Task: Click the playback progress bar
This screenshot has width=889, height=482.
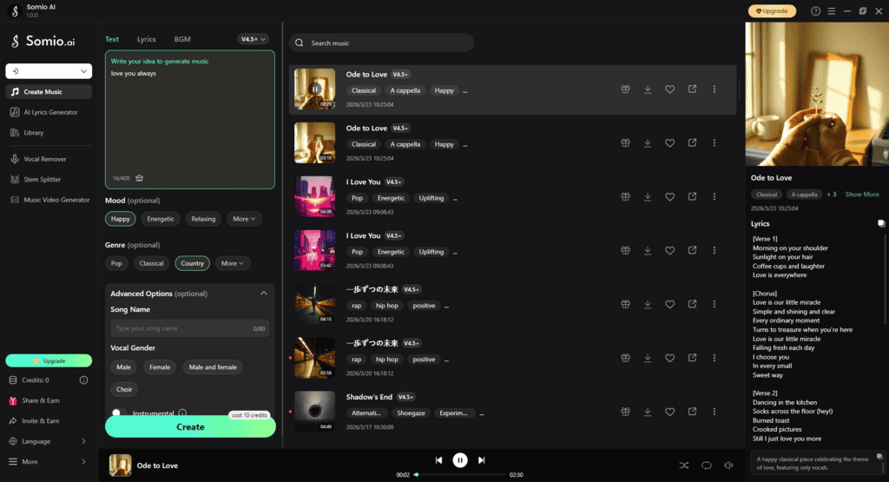Action: coord(460,475)
